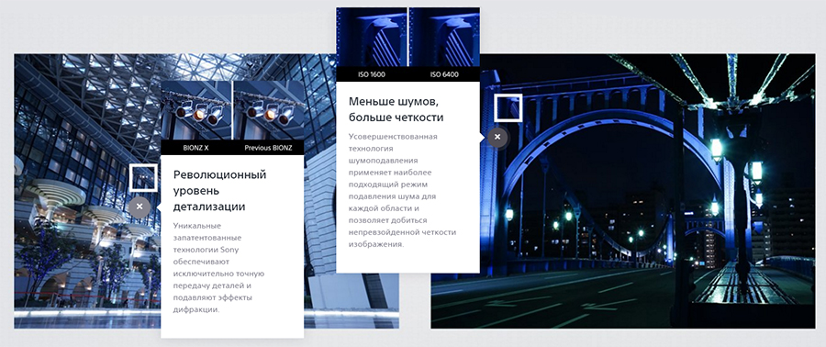Close the detail popup on the atrium photo
826x347 pixels.
tap(140, 207)
